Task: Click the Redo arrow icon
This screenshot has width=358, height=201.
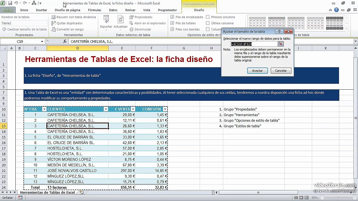Action: 25,3
